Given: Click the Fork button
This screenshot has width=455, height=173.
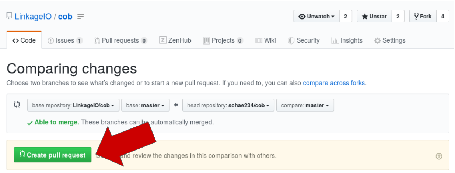Looking at the screenshot, I should point(423,17).
